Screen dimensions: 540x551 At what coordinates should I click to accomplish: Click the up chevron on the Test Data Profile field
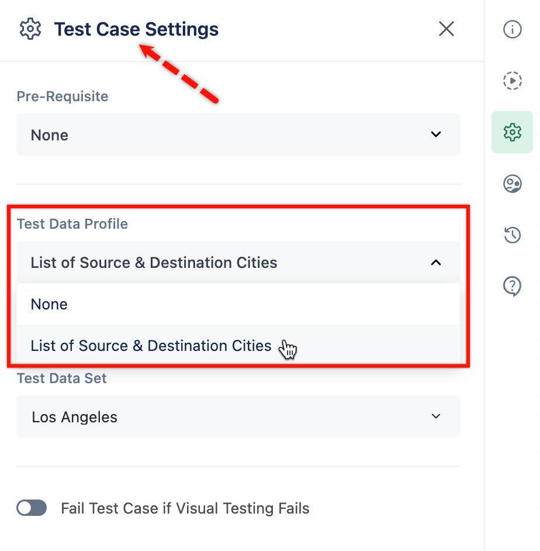[435, 263]
